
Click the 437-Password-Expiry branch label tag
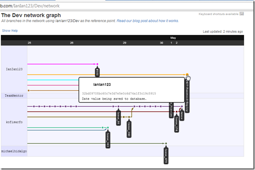point(187,95)
